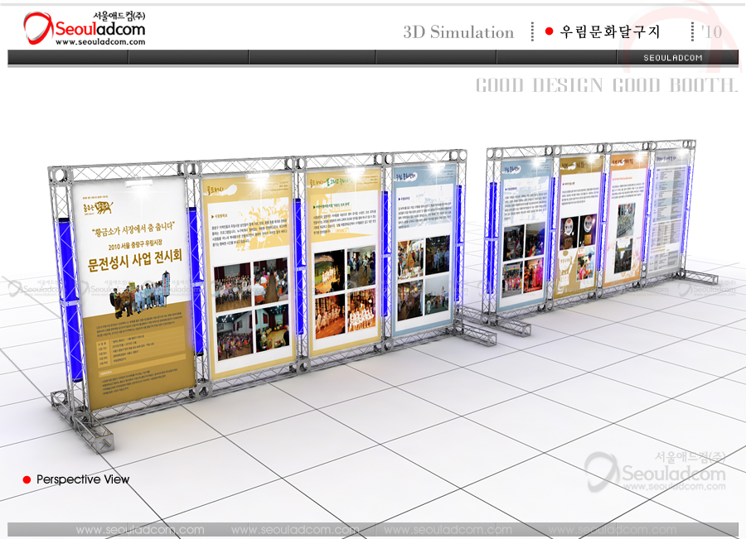Select the far-left blue light tube

[x=65, y=298]
